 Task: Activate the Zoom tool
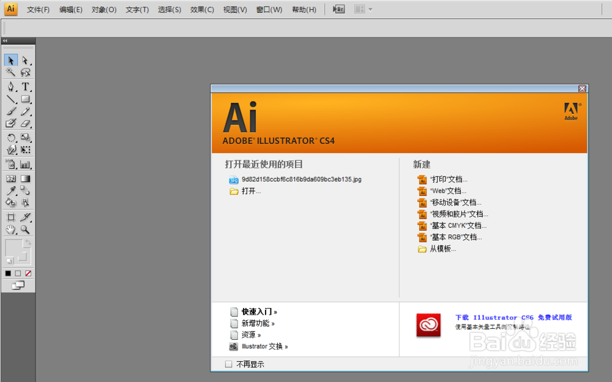click(25, 230)
